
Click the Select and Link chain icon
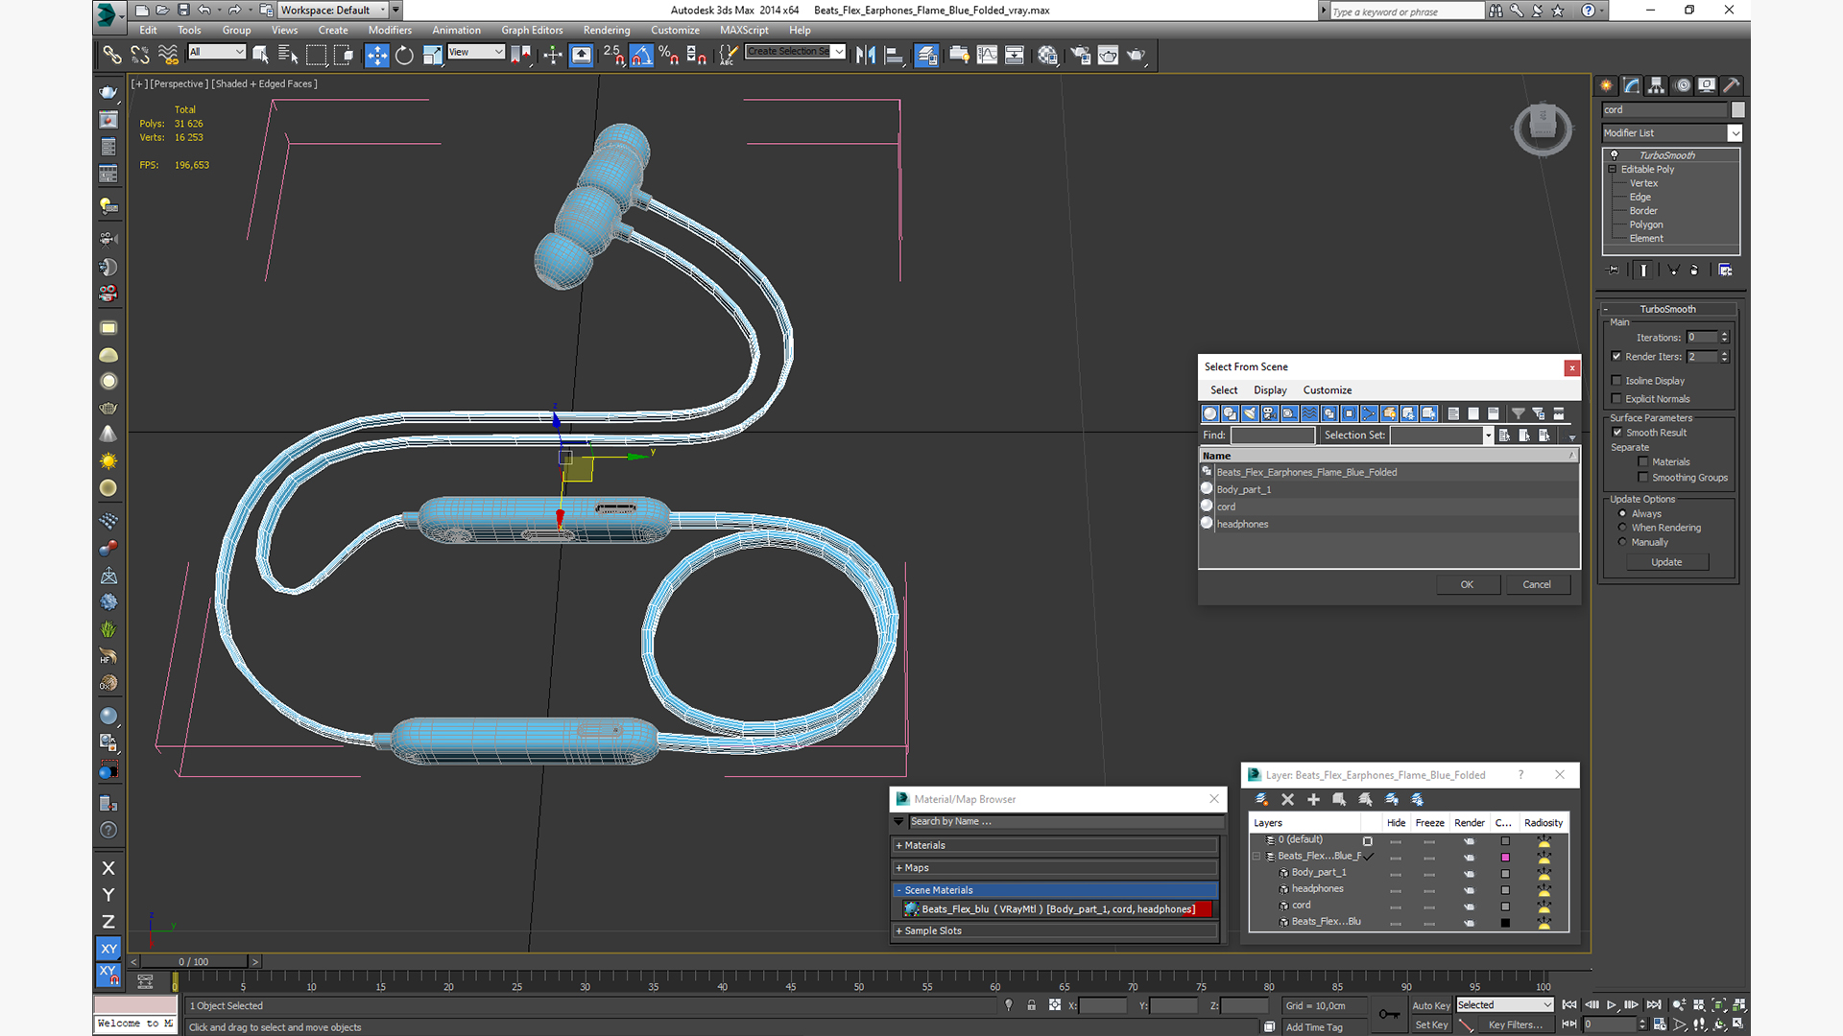click(x=112, y=56)
